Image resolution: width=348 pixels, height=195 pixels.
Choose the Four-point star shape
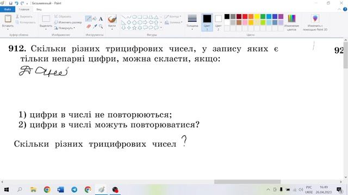tap(129, 28)
